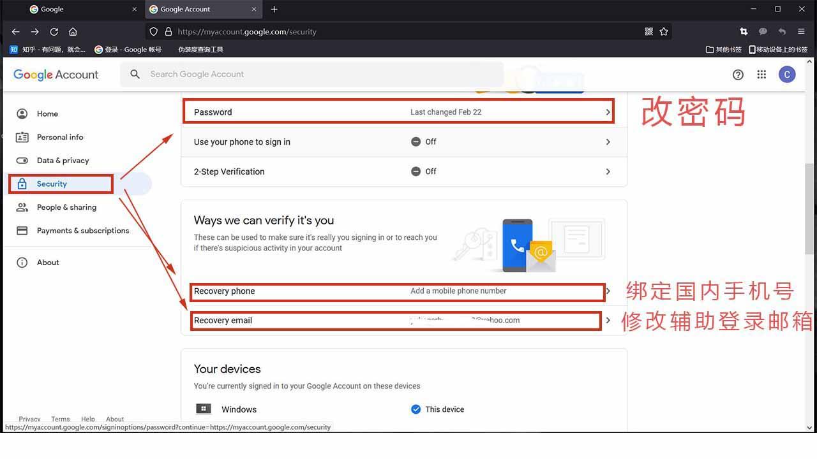
Task: Open the Google apps grid
Action: (761, 75)
